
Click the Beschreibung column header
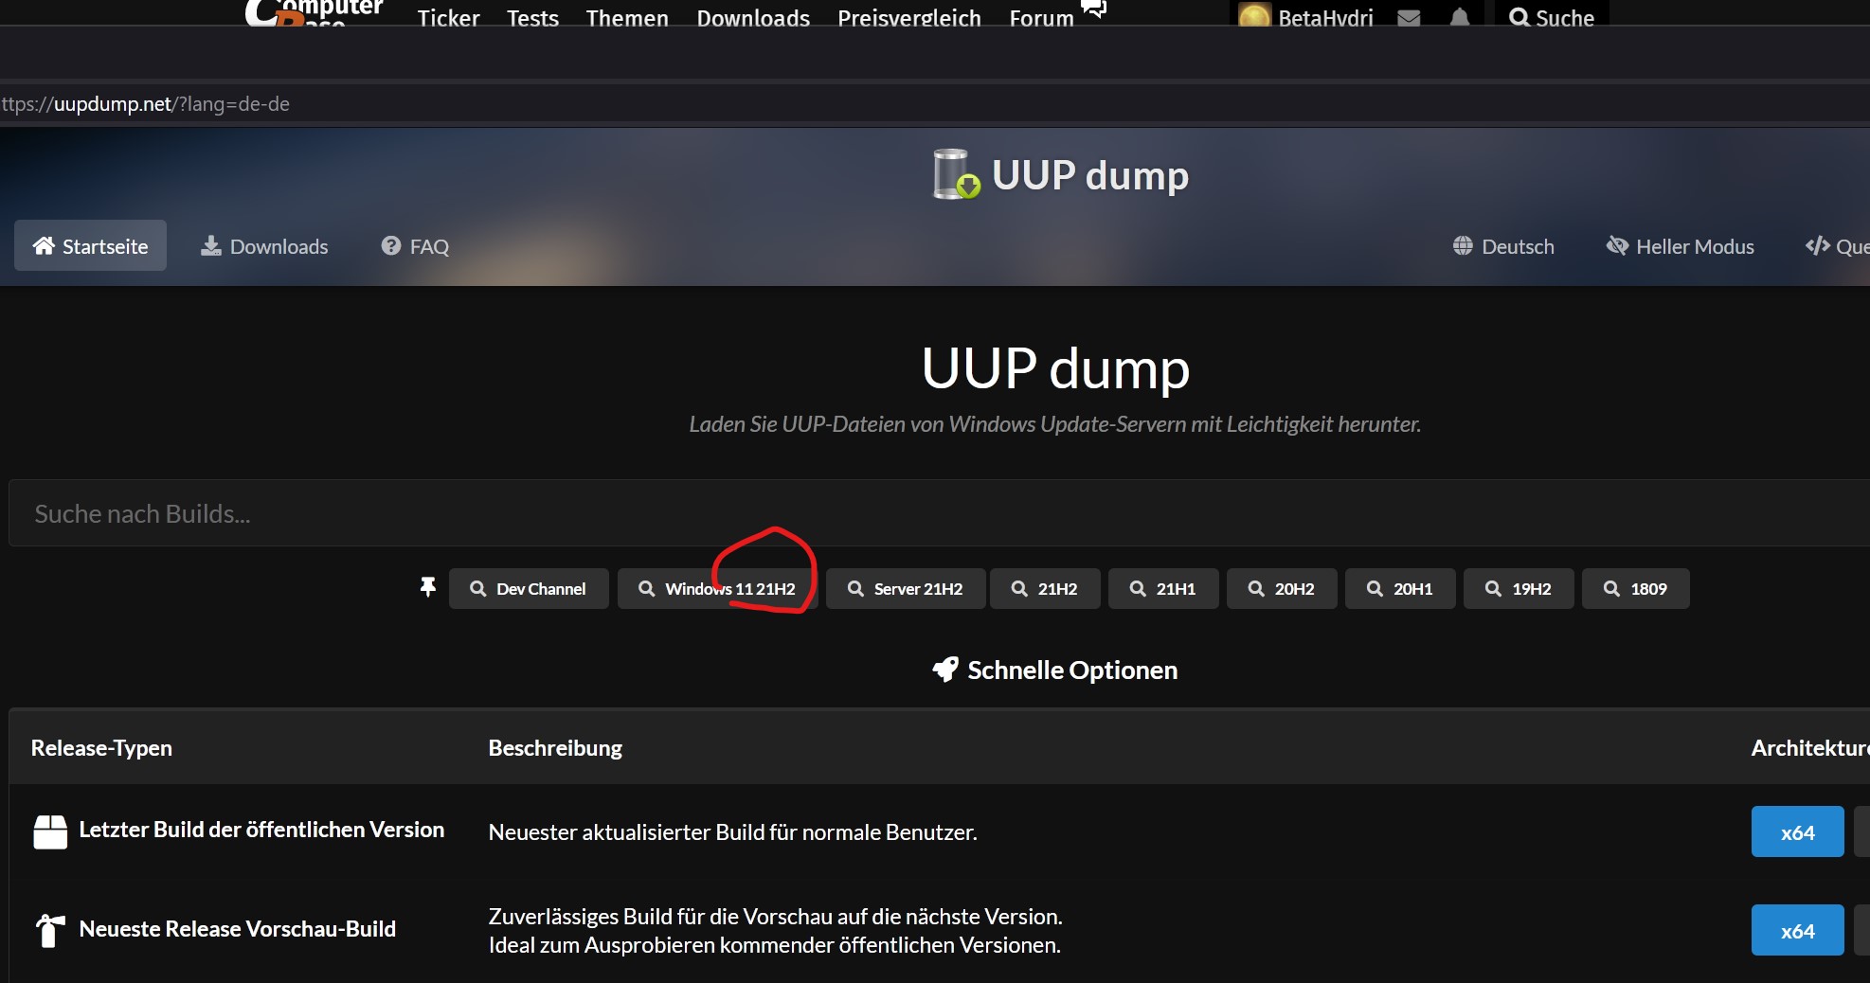click(555, 748)
